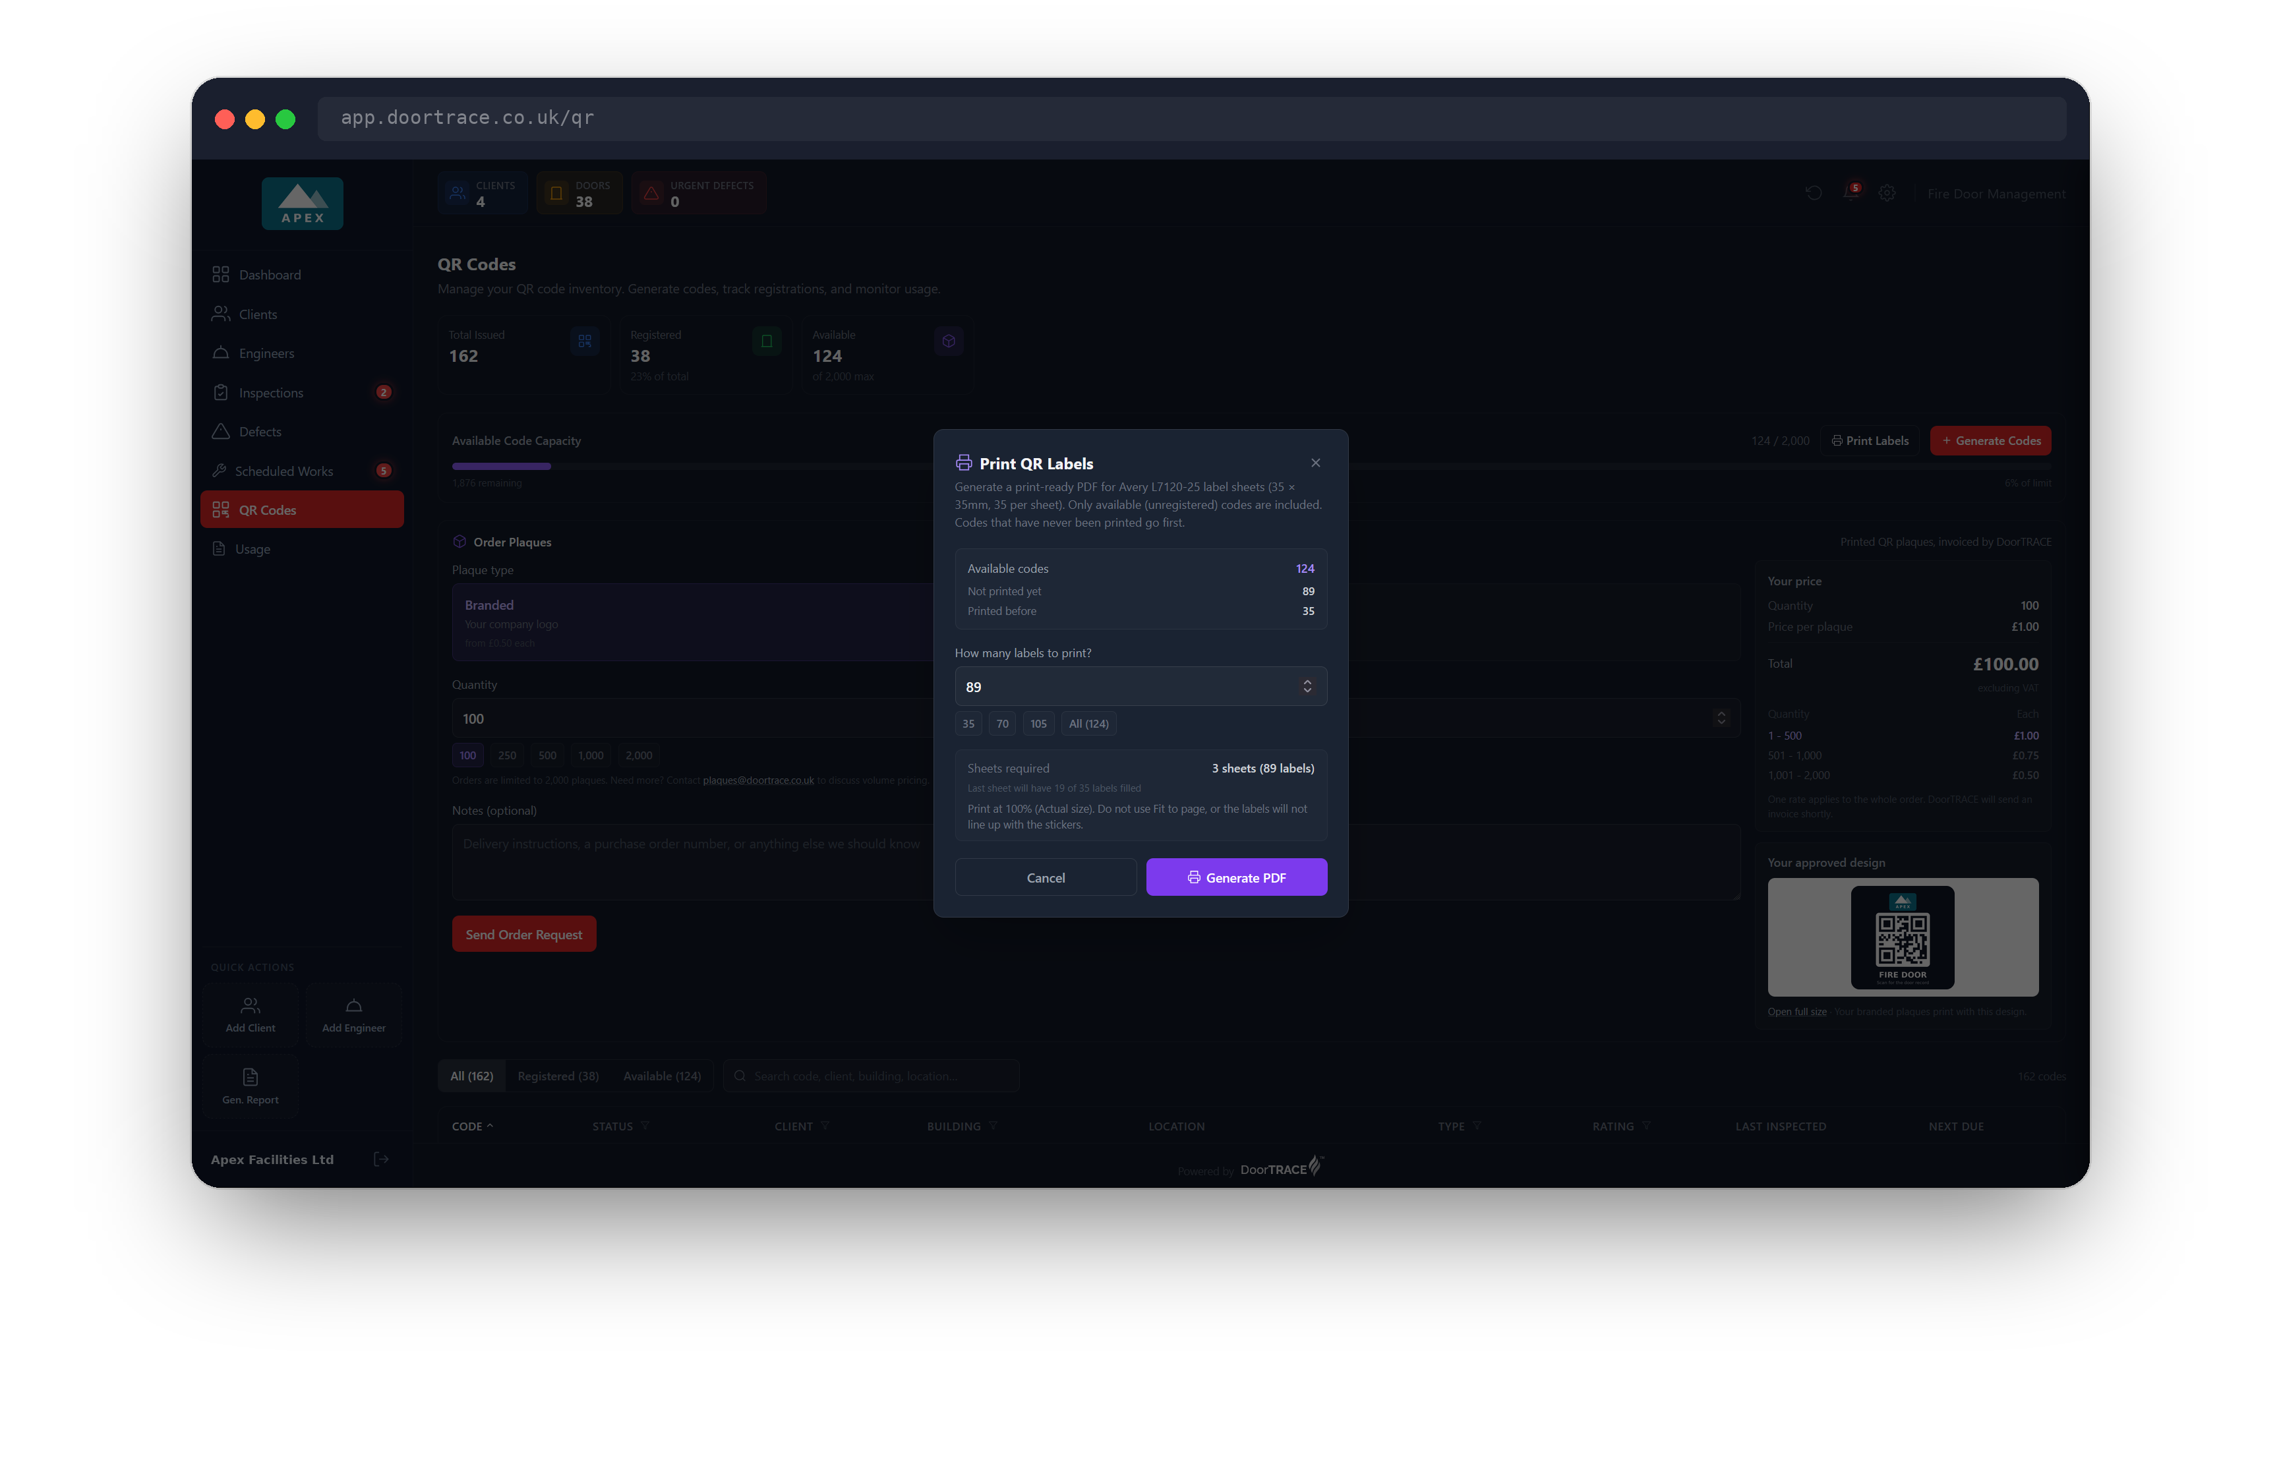The height and width of the screenshot is (1462, 2281).
Task: Open the Engineers sidebar item
Action: point(302,353)
